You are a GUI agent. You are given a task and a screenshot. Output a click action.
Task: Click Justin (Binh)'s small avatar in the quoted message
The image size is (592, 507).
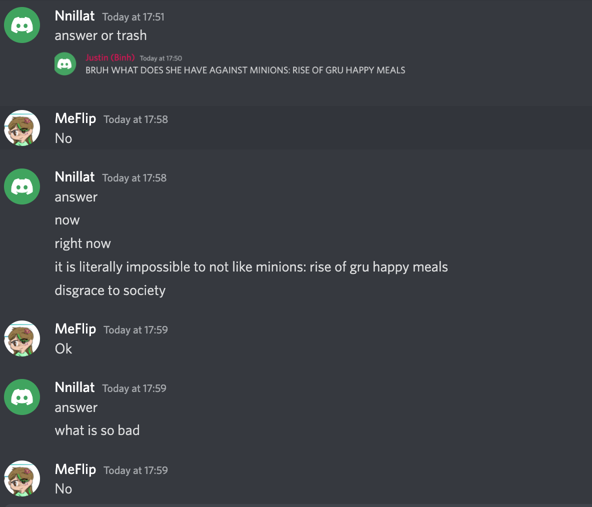[x=65, y=64]
